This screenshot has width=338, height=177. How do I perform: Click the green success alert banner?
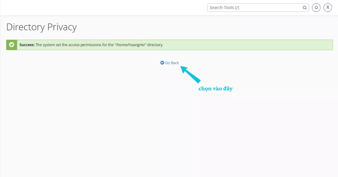pyautogui.click(x=226, y=45)
